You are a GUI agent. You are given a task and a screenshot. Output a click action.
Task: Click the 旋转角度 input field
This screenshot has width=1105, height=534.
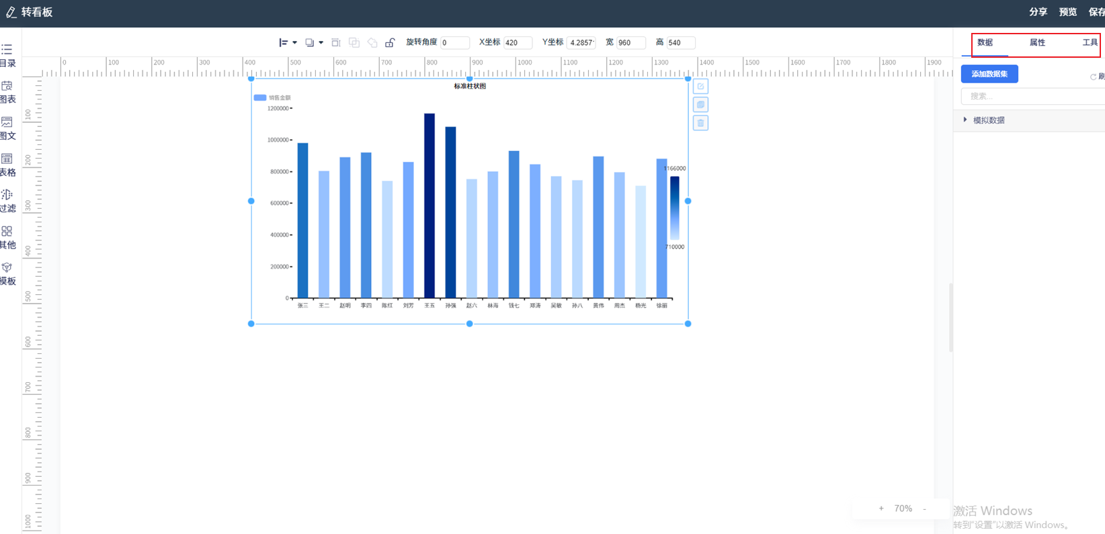click(x=454, y=42)
